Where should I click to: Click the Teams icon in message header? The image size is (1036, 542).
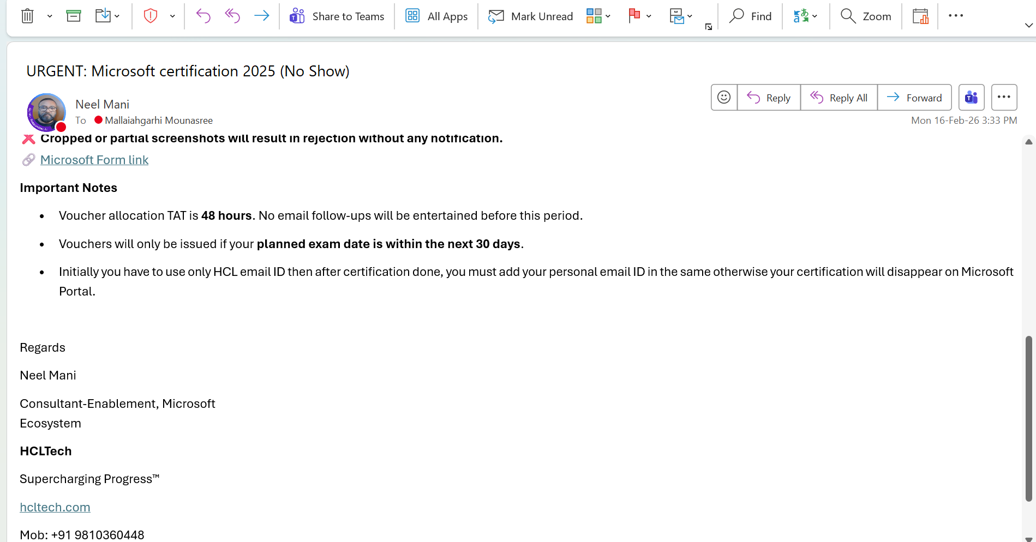click(x=972, y=98)
